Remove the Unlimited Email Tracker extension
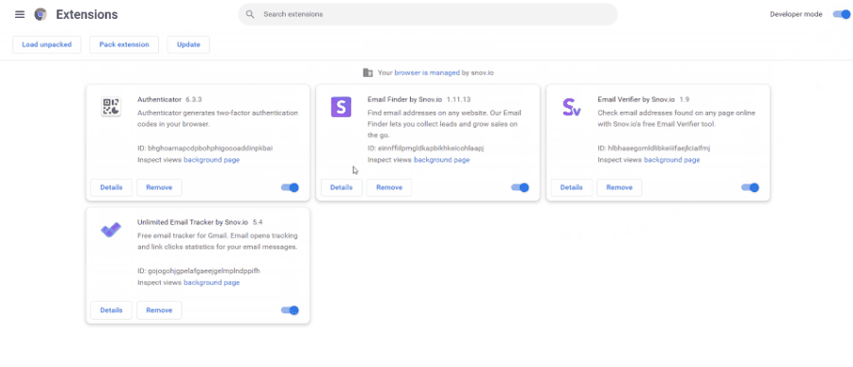Viewport: 853px width, 367px height. click(x=159, y=310)
